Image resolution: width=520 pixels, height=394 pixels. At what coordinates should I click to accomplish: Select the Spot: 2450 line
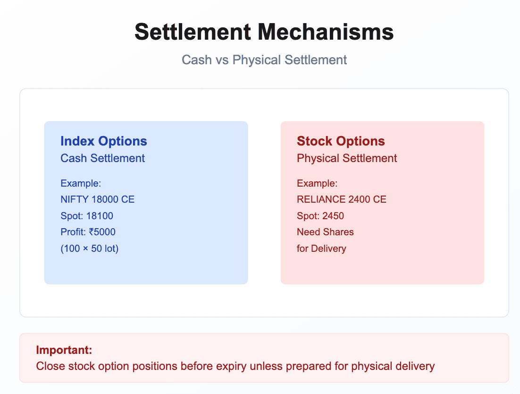(x=320, y=216)
